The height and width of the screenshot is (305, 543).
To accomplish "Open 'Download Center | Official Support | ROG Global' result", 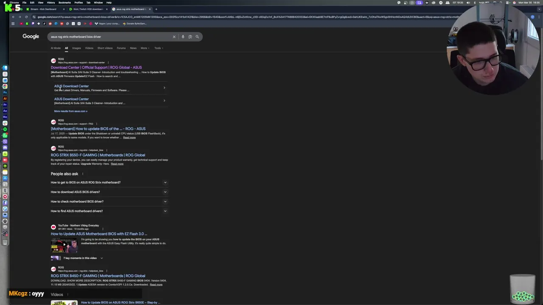I will tap(96, 67).
